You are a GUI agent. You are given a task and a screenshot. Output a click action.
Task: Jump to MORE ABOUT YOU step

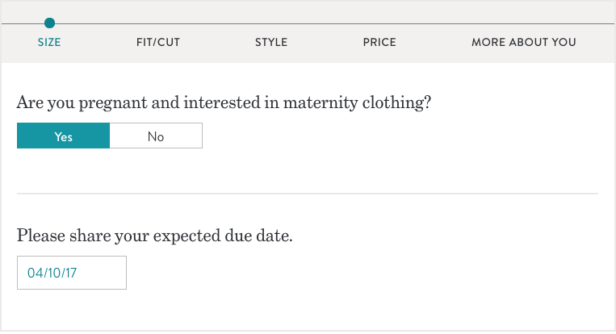(x=524, y=42)
